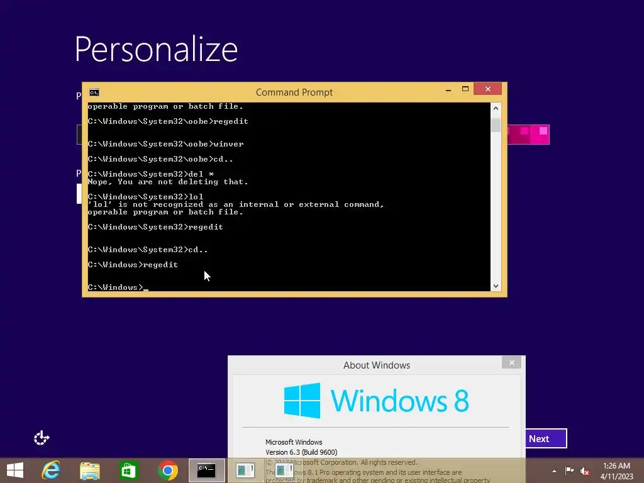Open Ease of Access icon
The width and height of the screenshot is (644, 483).
pyautogui.click(x=42, y=438)
